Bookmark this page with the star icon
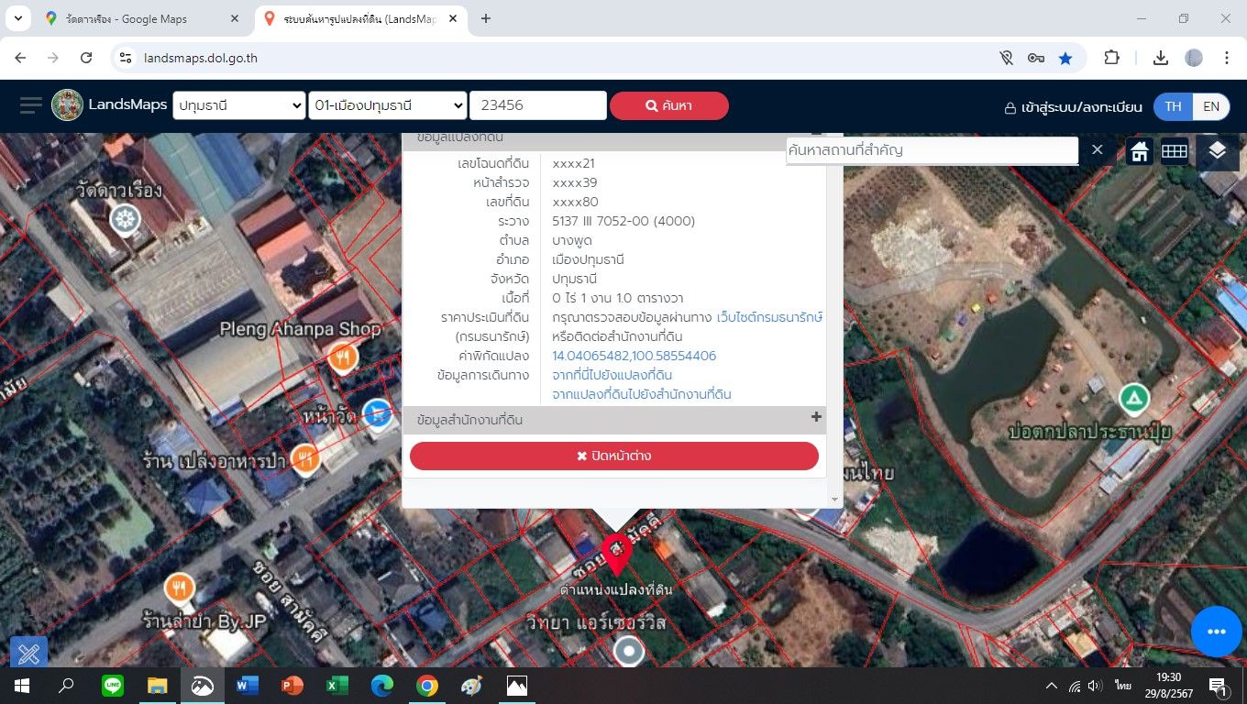Image resolution: width=1247 pixels, height=704 pixels. point(1065,58)
